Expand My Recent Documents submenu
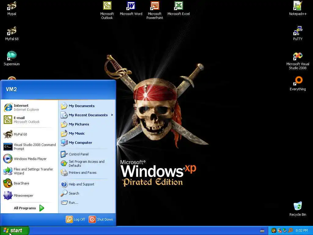The width and height of the screenshot is (313, 235). point(87,115)
